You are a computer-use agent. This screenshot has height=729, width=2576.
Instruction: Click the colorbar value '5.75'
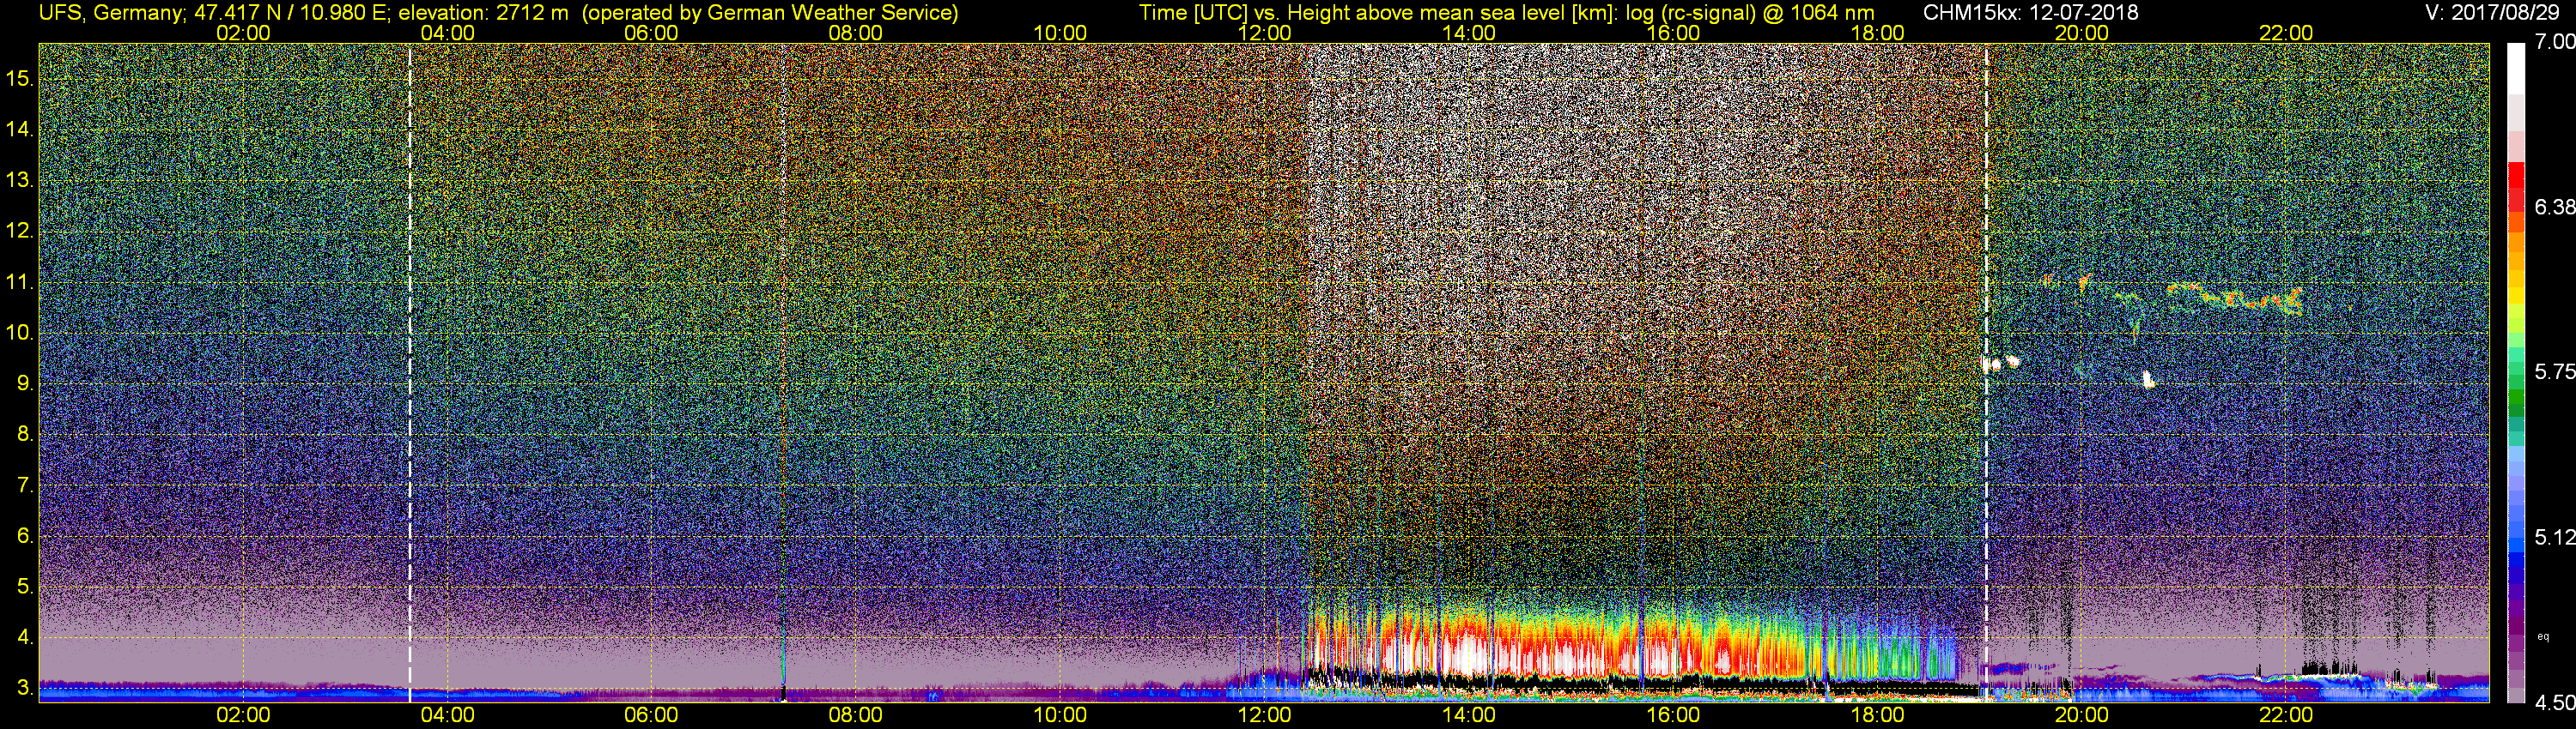[x=2555, y=371]
